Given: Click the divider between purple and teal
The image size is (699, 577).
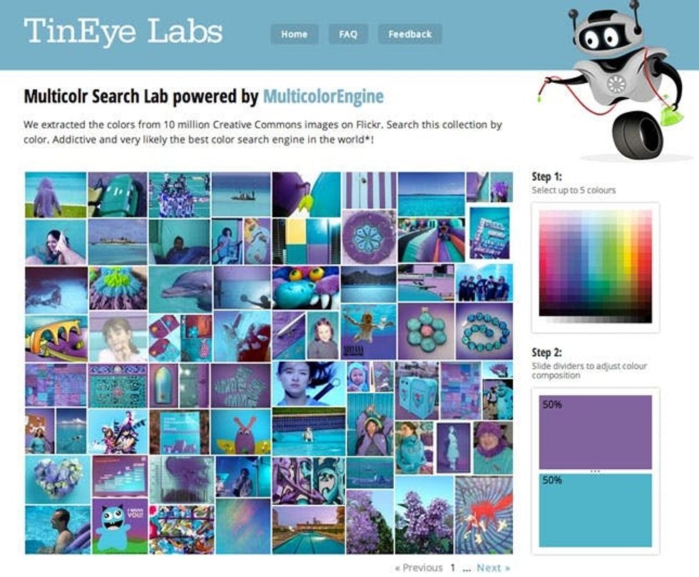Looking at the screenshot, I should [595, 471].
